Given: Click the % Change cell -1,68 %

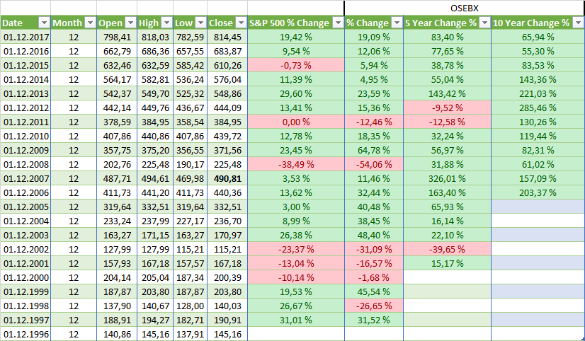Looking at the screenshot, I should [x=374, y=278].
